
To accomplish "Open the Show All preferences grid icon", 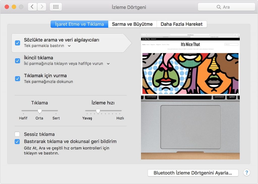I will coord(56,7).
